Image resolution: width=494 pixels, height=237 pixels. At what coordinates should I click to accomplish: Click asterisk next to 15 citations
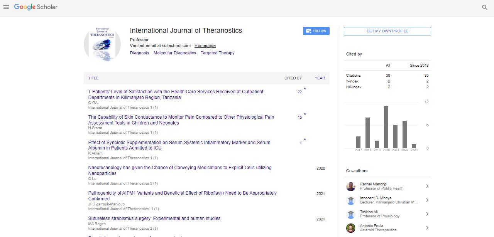pos(305,115)
